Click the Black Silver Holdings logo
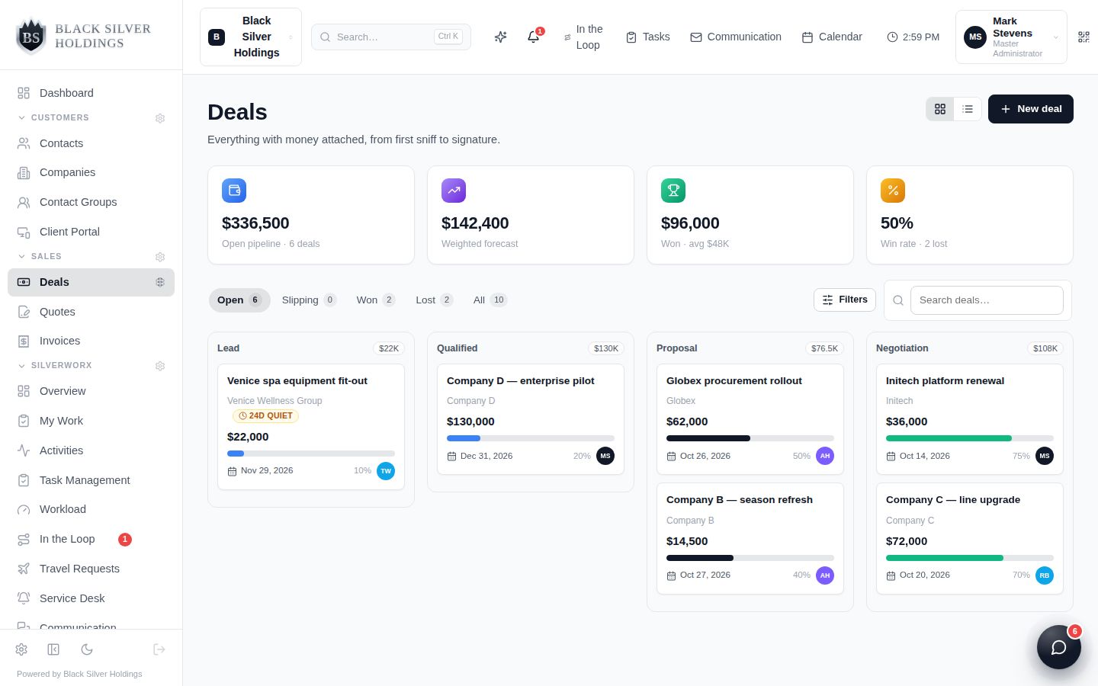 pyautogui.click(x=84, y=36)
